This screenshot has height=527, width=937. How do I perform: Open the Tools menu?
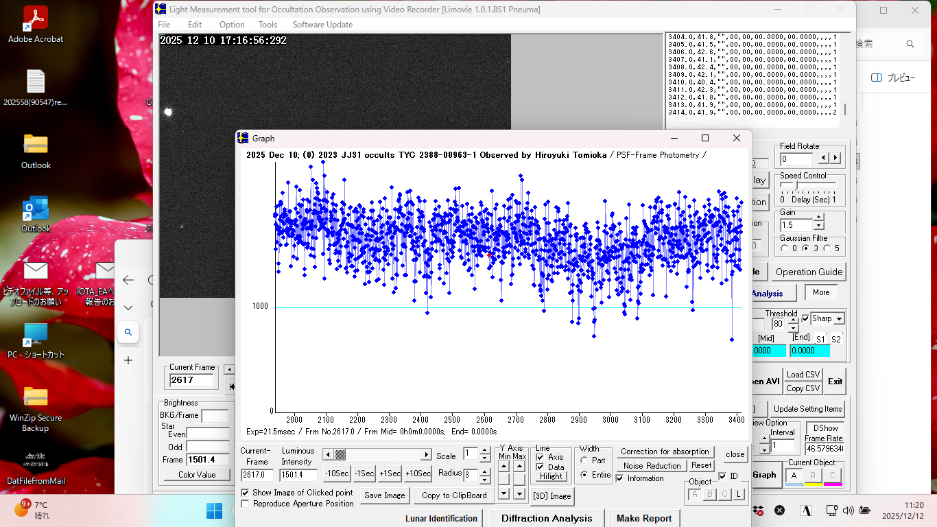(268, 25)
